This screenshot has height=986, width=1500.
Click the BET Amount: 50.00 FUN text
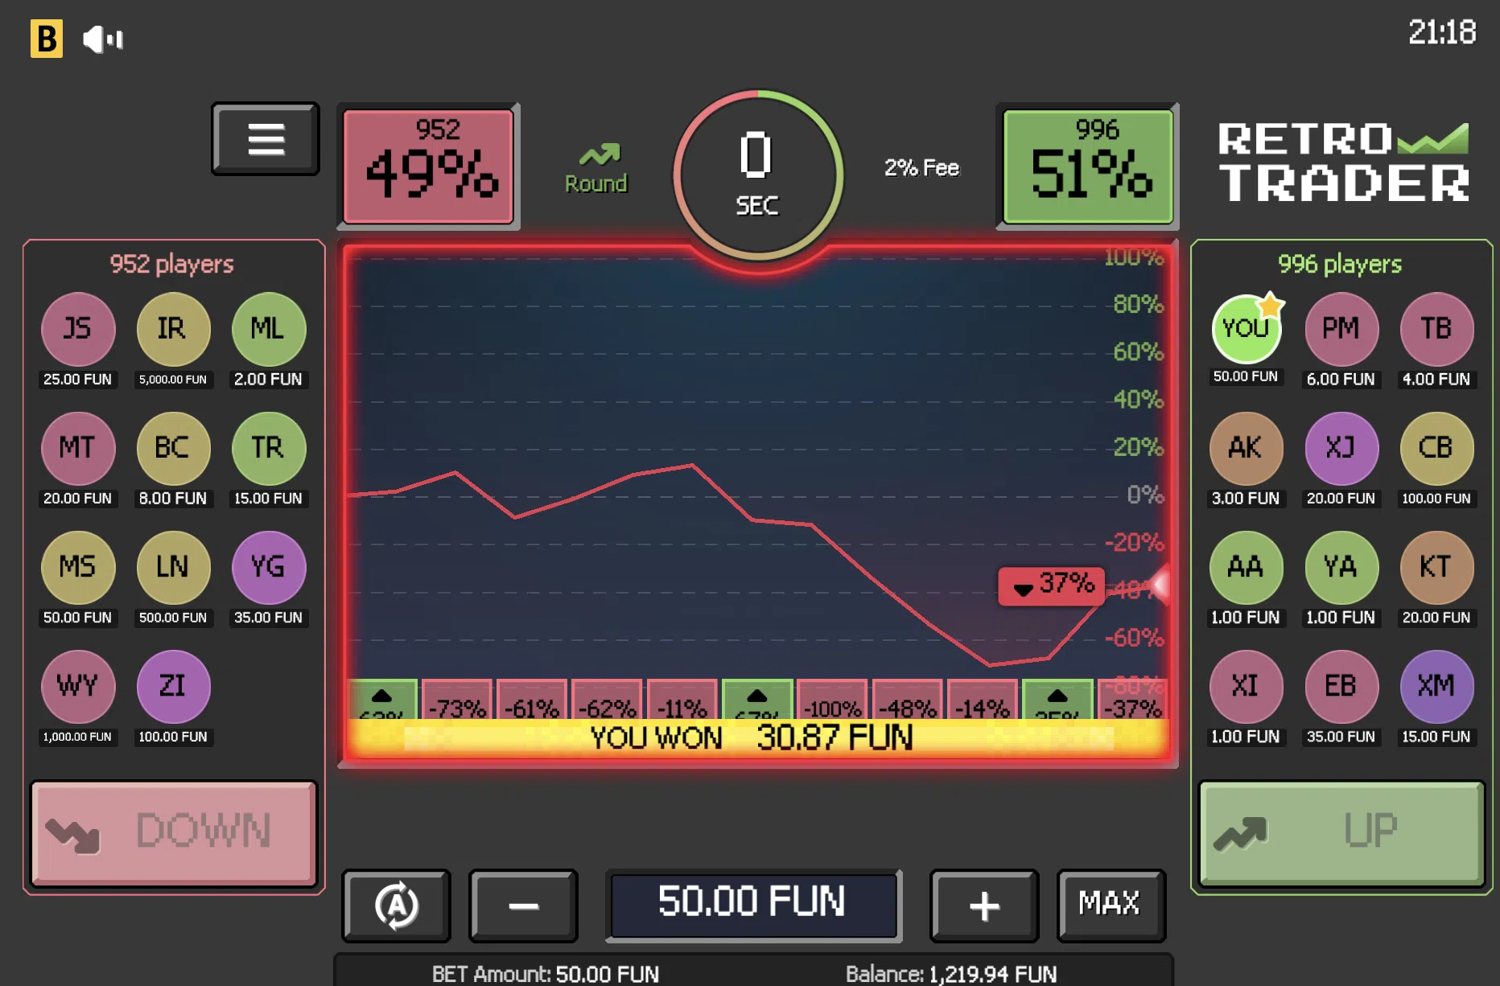click(546, 974)
